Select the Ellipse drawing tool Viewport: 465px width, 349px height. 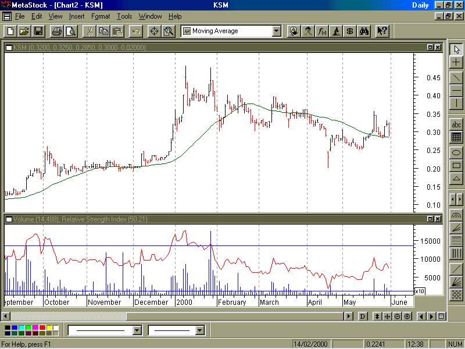click(456, 153)
